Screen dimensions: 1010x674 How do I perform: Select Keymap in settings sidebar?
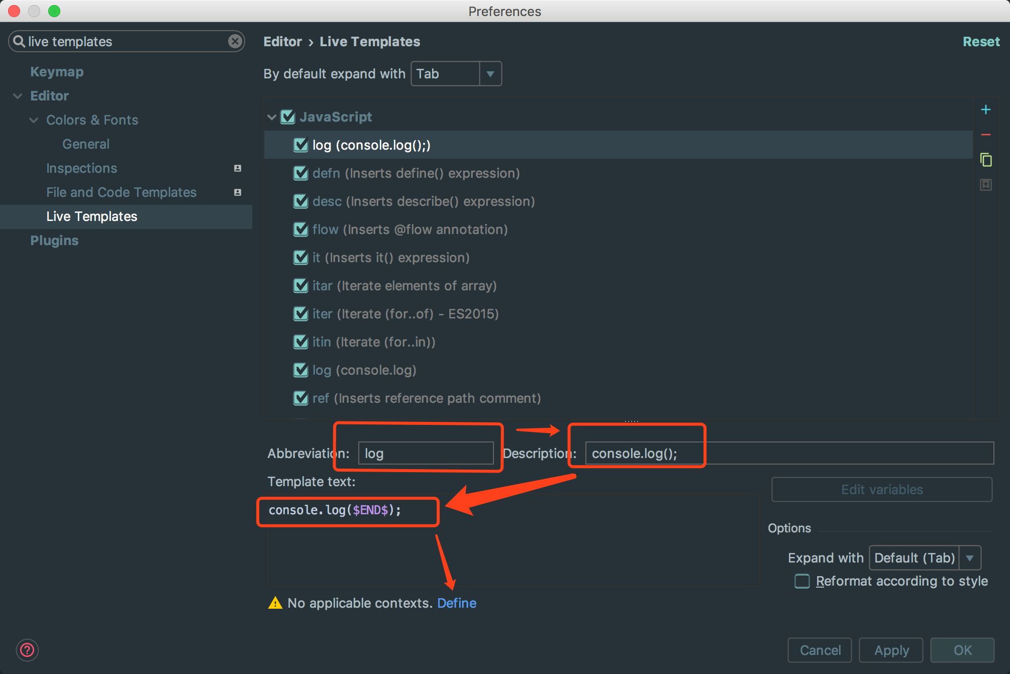pos(57,72)
